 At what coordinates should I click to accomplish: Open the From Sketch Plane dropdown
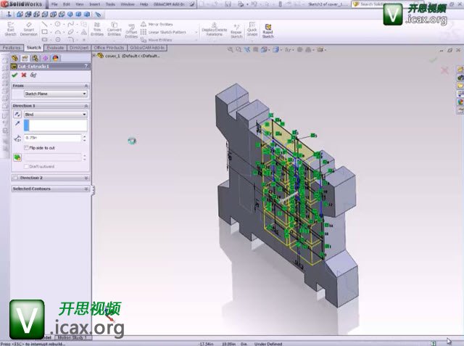[x=56, y=94]
